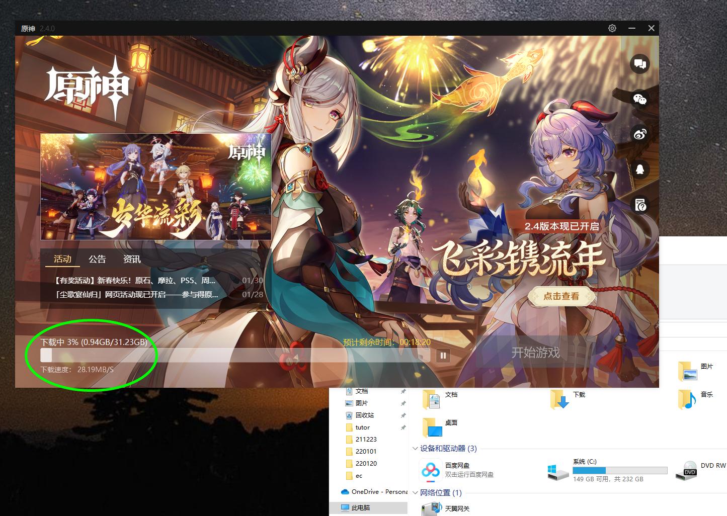Click the C: drive capacity usage bar
The image size is (727, 516).
(620, 471)
